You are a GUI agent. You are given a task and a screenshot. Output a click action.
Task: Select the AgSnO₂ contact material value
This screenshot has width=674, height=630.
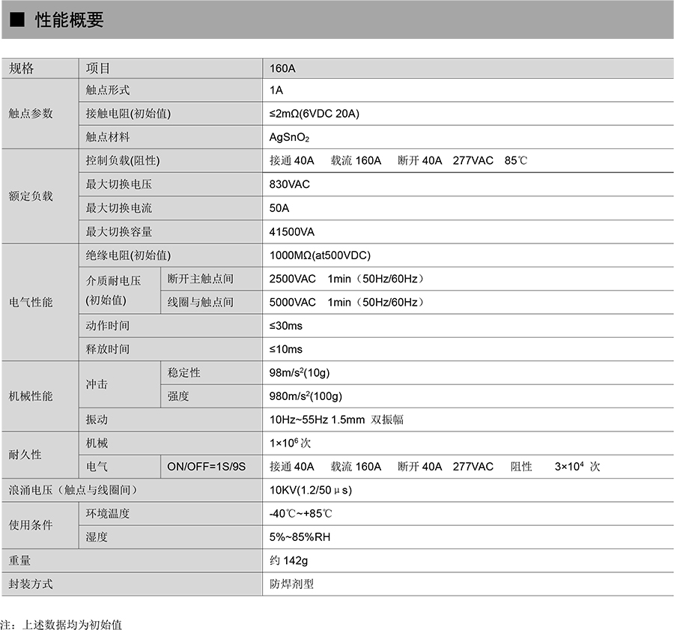click(289, 137)
